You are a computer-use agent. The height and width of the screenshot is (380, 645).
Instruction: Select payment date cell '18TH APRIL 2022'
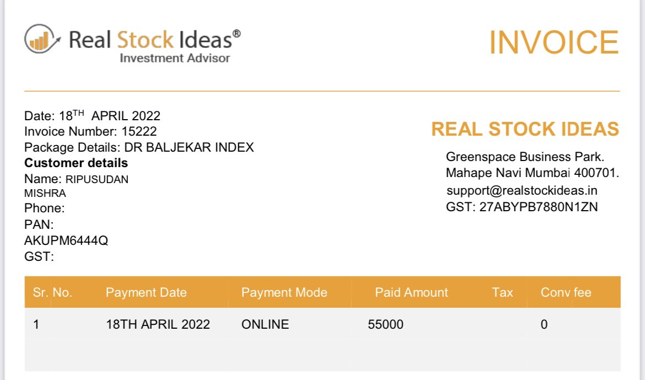point(158,324)
